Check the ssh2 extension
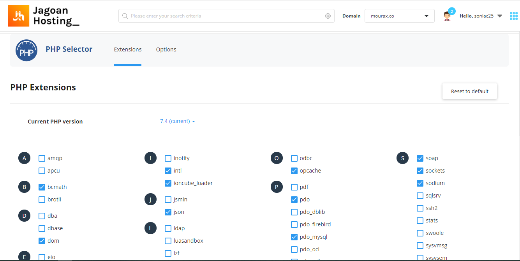This screenshot has height=261, width=520. pos(420,208)
